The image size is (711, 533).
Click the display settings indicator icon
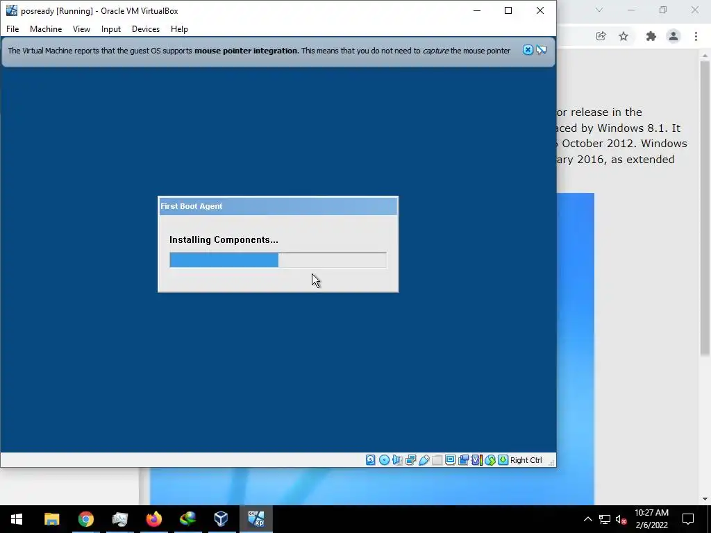(x=450, y=460)
